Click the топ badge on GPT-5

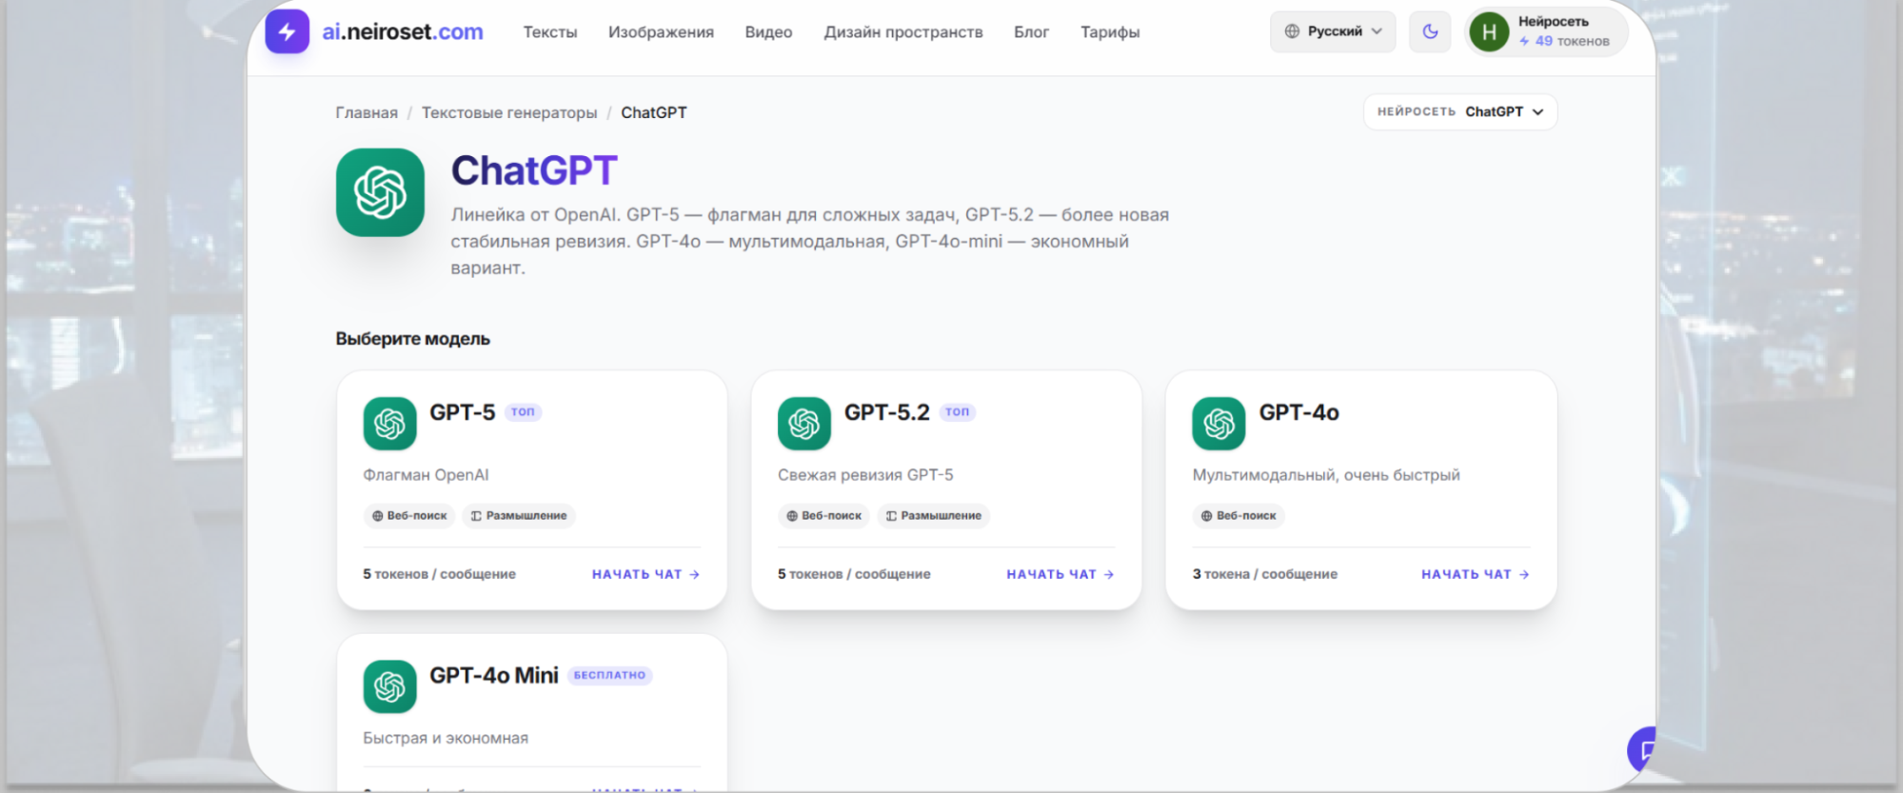(523, 412)
